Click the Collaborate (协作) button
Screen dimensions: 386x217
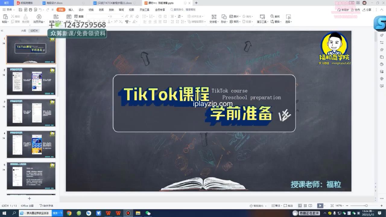(x=356, y=10)
